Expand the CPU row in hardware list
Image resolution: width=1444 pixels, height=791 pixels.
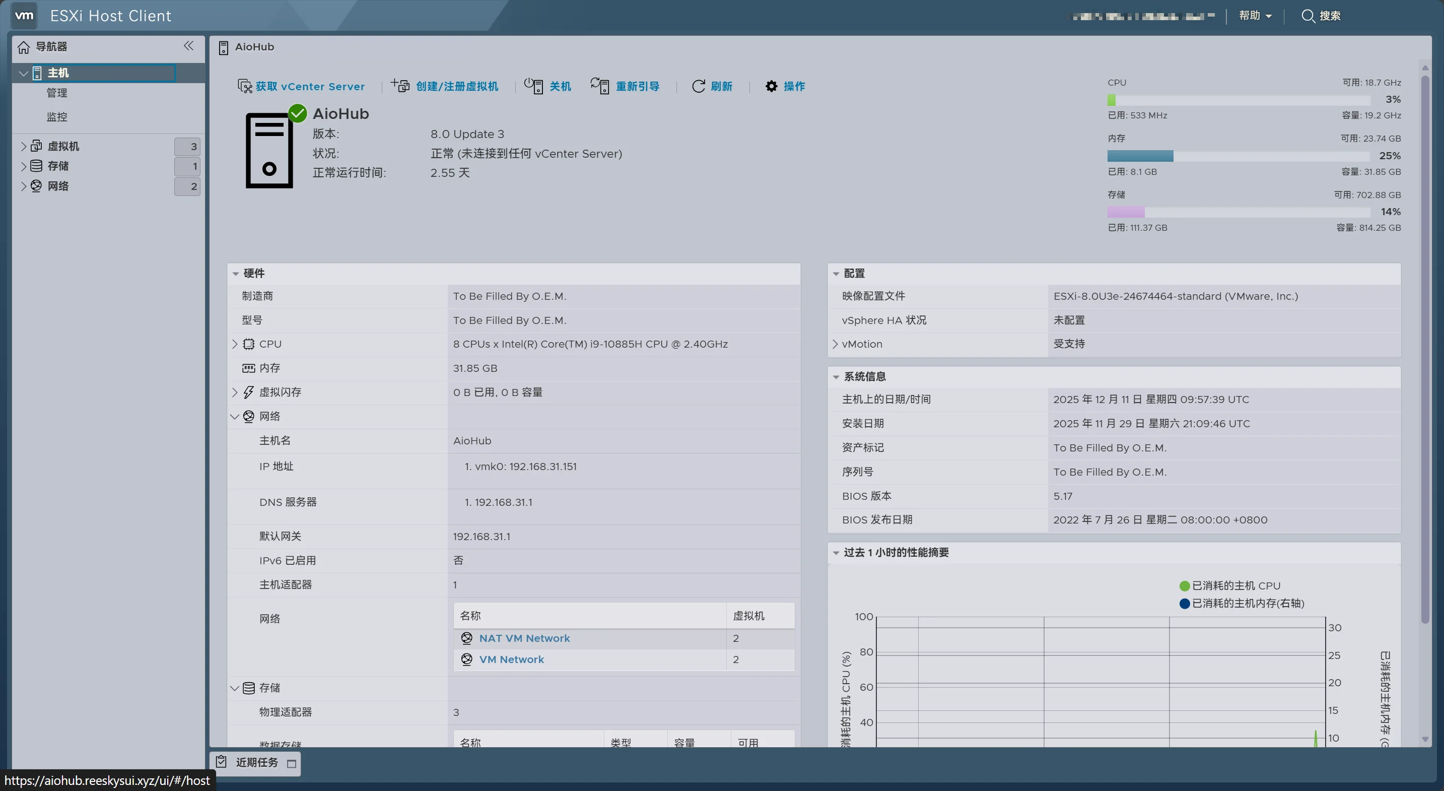click(236, 344)
